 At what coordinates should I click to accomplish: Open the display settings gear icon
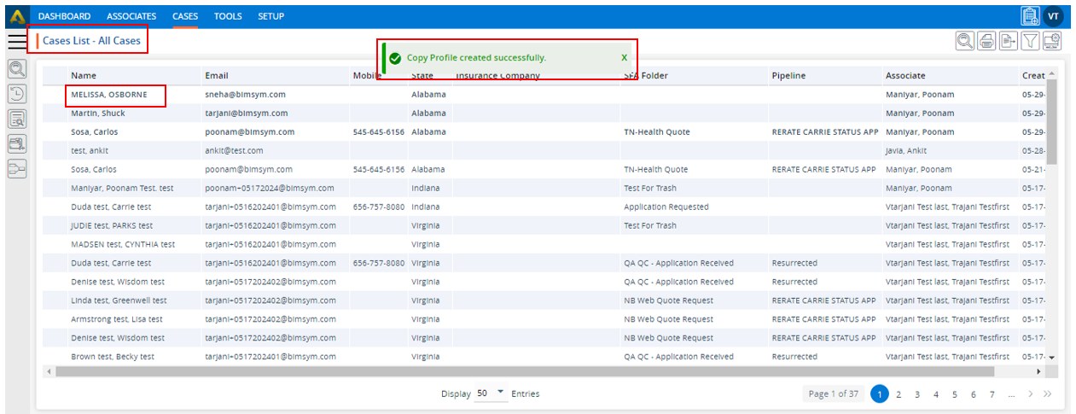[1052, 40]
